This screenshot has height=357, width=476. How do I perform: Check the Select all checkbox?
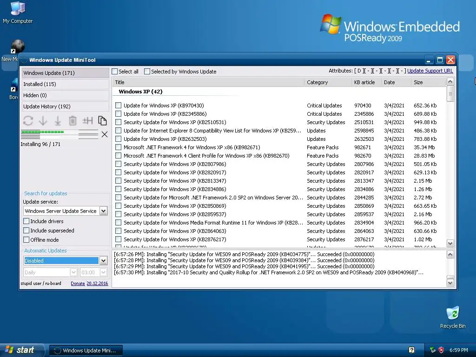114,72
